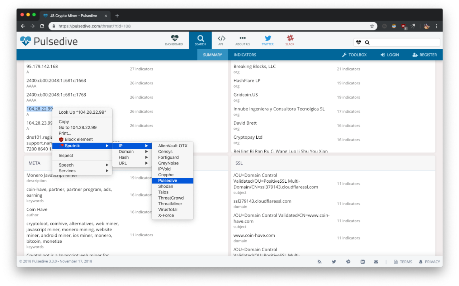The height and width of the screenshot is (286, 459).
Task: Open the HashFlare LP organization
Action: click(247, 80)
